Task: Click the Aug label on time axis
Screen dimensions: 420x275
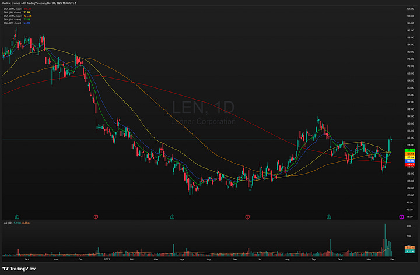Action: 287,259
